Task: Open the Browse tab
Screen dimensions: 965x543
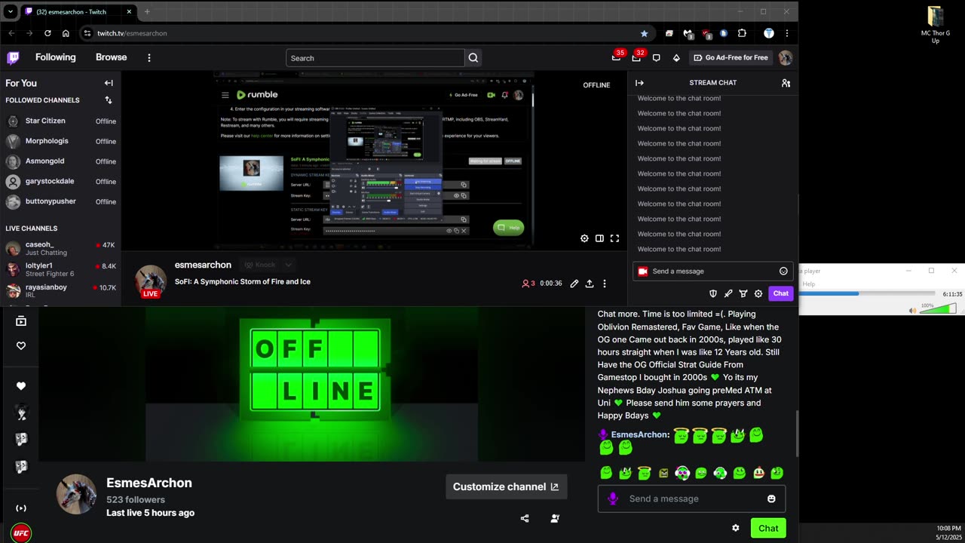Action: 111,57
